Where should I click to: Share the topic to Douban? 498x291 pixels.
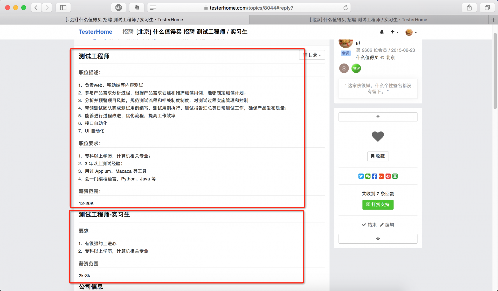click(x=395, y=176)
